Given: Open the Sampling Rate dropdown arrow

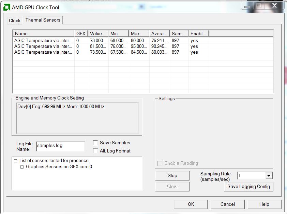Looking at the screenshot, I should click(x=269, y=176).
